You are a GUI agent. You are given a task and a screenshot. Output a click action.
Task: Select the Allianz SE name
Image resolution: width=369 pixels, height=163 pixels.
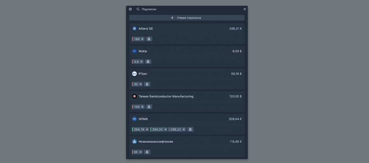pos(146,29)
